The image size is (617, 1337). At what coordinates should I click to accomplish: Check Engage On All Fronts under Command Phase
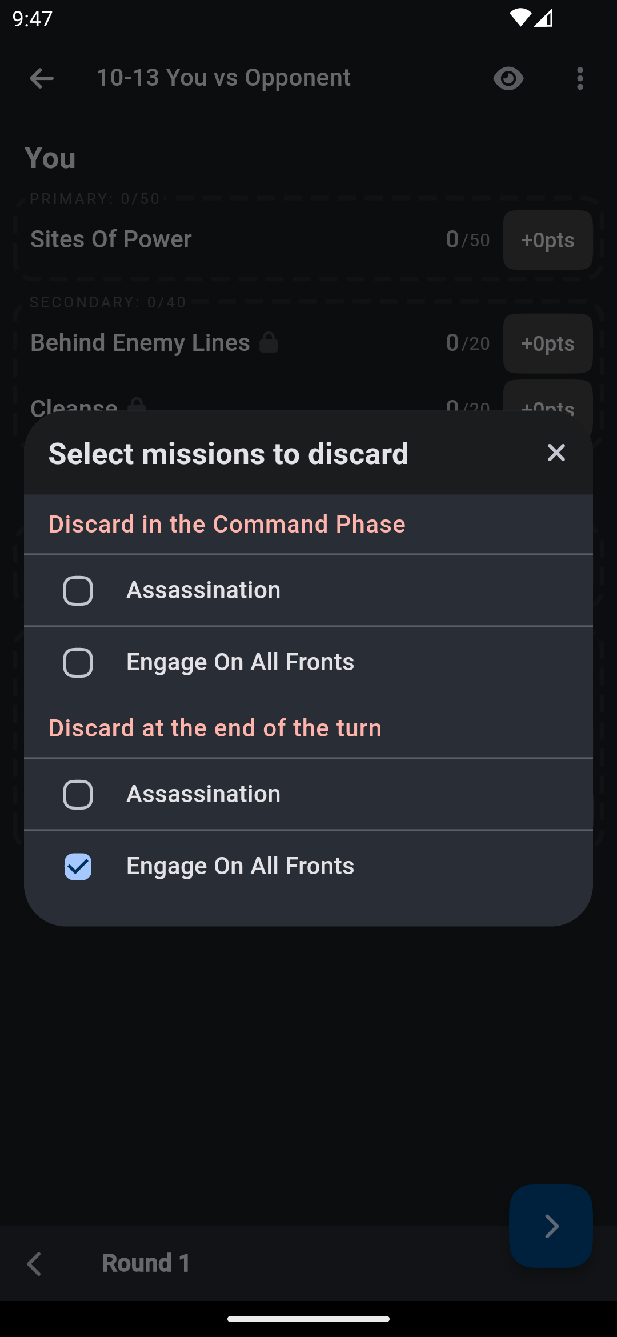click(78, 663)
